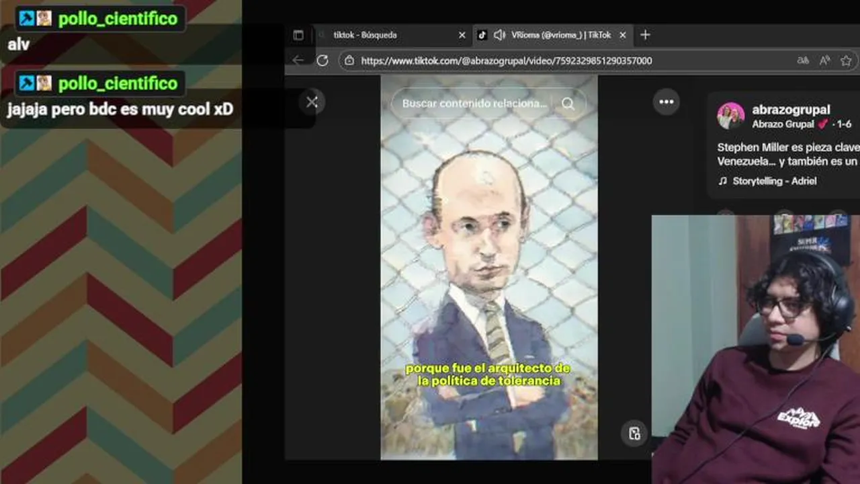This screenshot has width=860, height=484.
Task: Click the video caption Stephen Miller text
Action: pyautogui.click(x=789, y=155)
